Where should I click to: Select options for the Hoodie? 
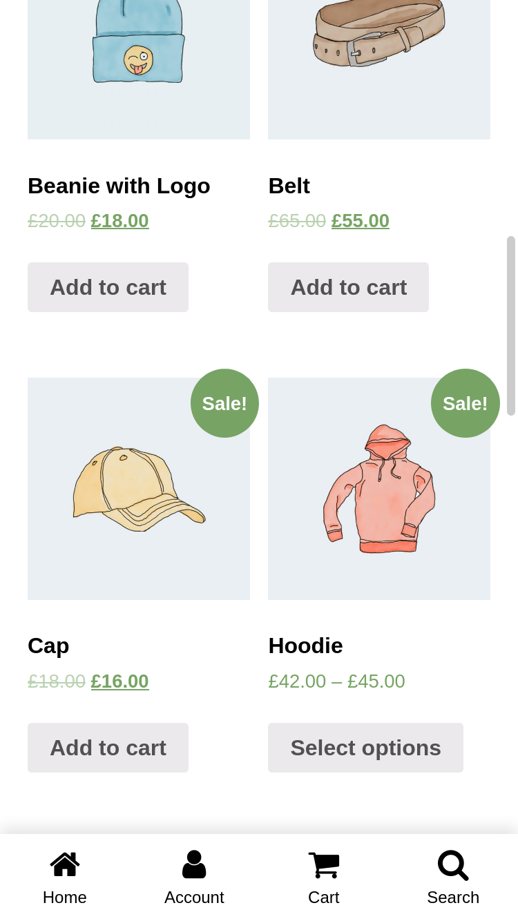pyautogui.click(x=365, y=748)
